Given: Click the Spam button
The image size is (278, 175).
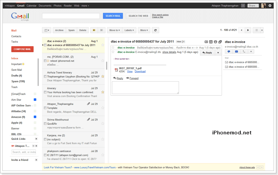Looking at the screenshot, I should [x=71, y=30].
